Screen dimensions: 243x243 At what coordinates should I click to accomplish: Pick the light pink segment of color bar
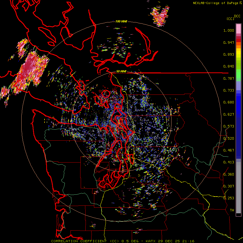pos(238,29)
